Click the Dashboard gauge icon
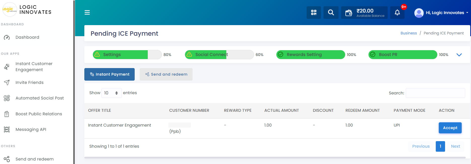Viewport: 471px width, 164px height. tap(7, 37)
